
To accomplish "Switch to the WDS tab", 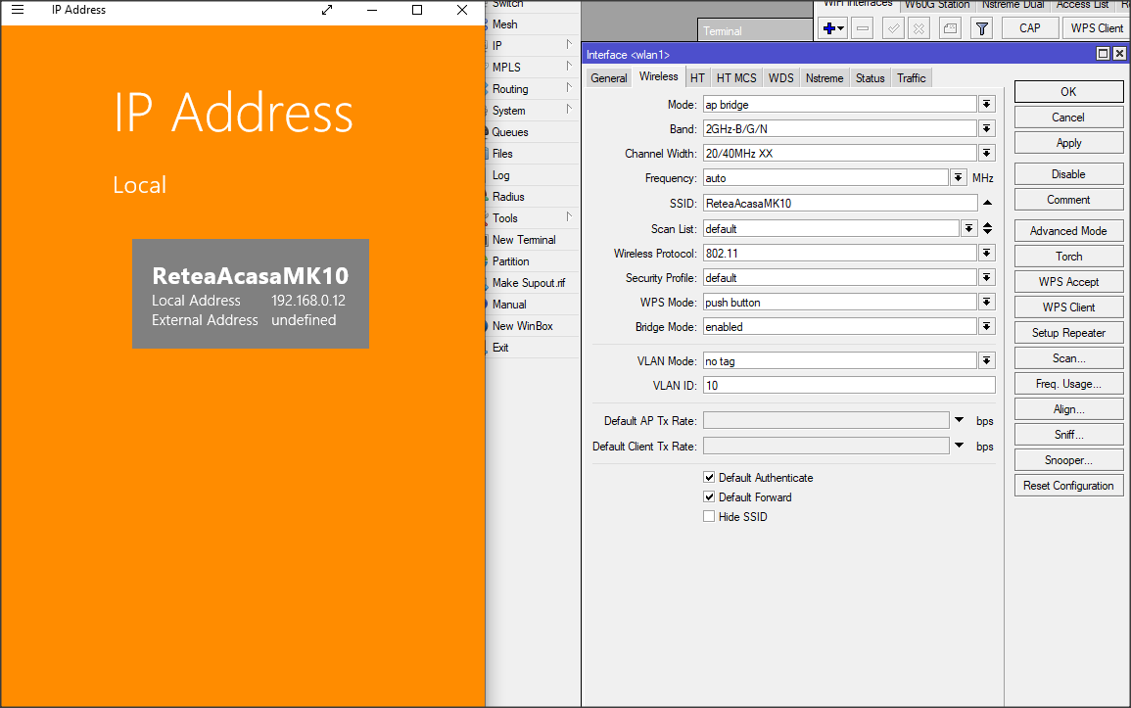I will [780, 78].
